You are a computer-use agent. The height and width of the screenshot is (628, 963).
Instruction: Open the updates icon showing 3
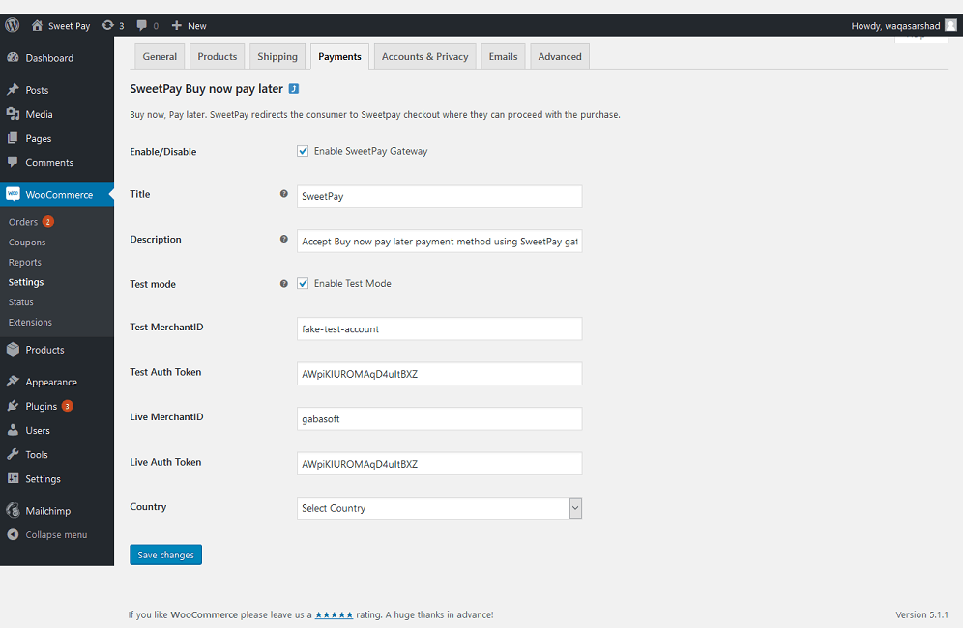point(113,26)
